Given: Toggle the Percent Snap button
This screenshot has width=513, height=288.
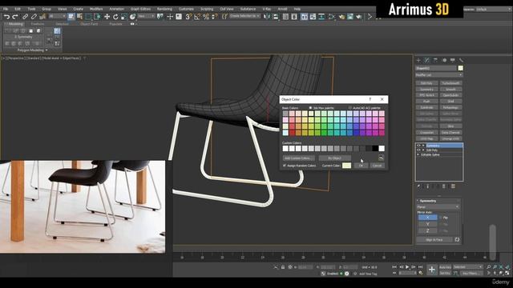Looking at the screenshot, I should point(206,17).
